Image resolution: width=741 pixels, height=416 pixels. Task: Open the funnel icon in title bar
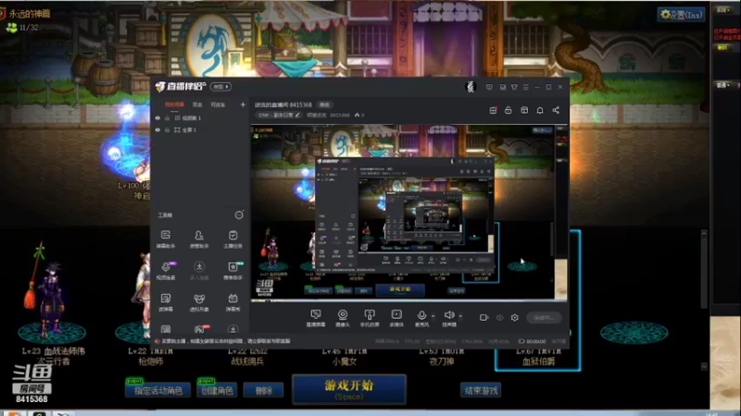coord(514,87)
